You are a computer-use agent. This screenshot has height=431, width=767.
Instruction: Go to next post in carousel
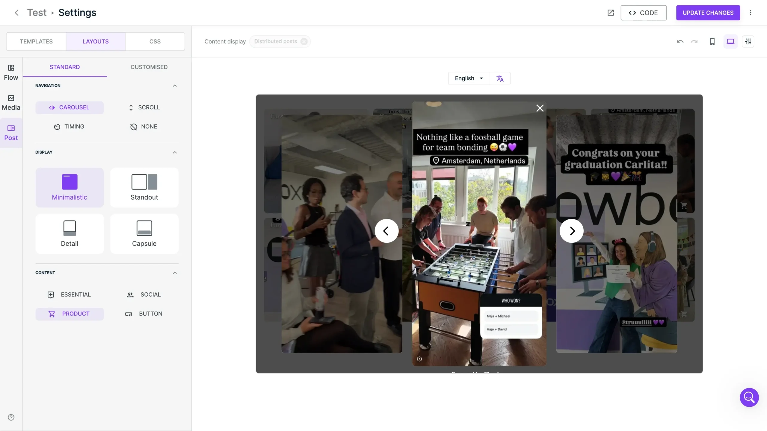(x=572, y=231)
